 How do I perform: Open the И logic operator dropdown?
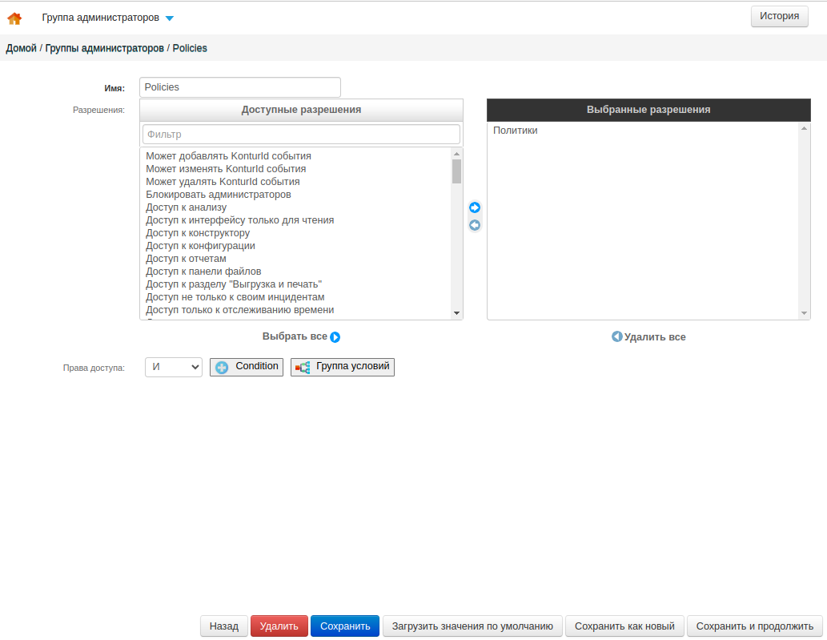[174, 367]
